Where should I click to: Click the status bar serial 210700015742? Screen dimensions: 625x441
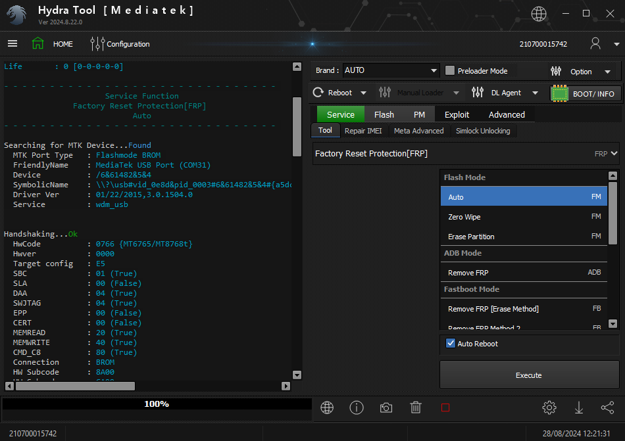(x=33, y=433)
